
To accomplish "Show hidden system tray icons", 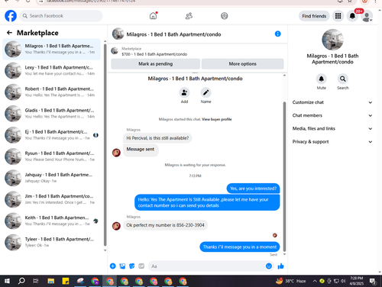I will click(x=315, y=281).
